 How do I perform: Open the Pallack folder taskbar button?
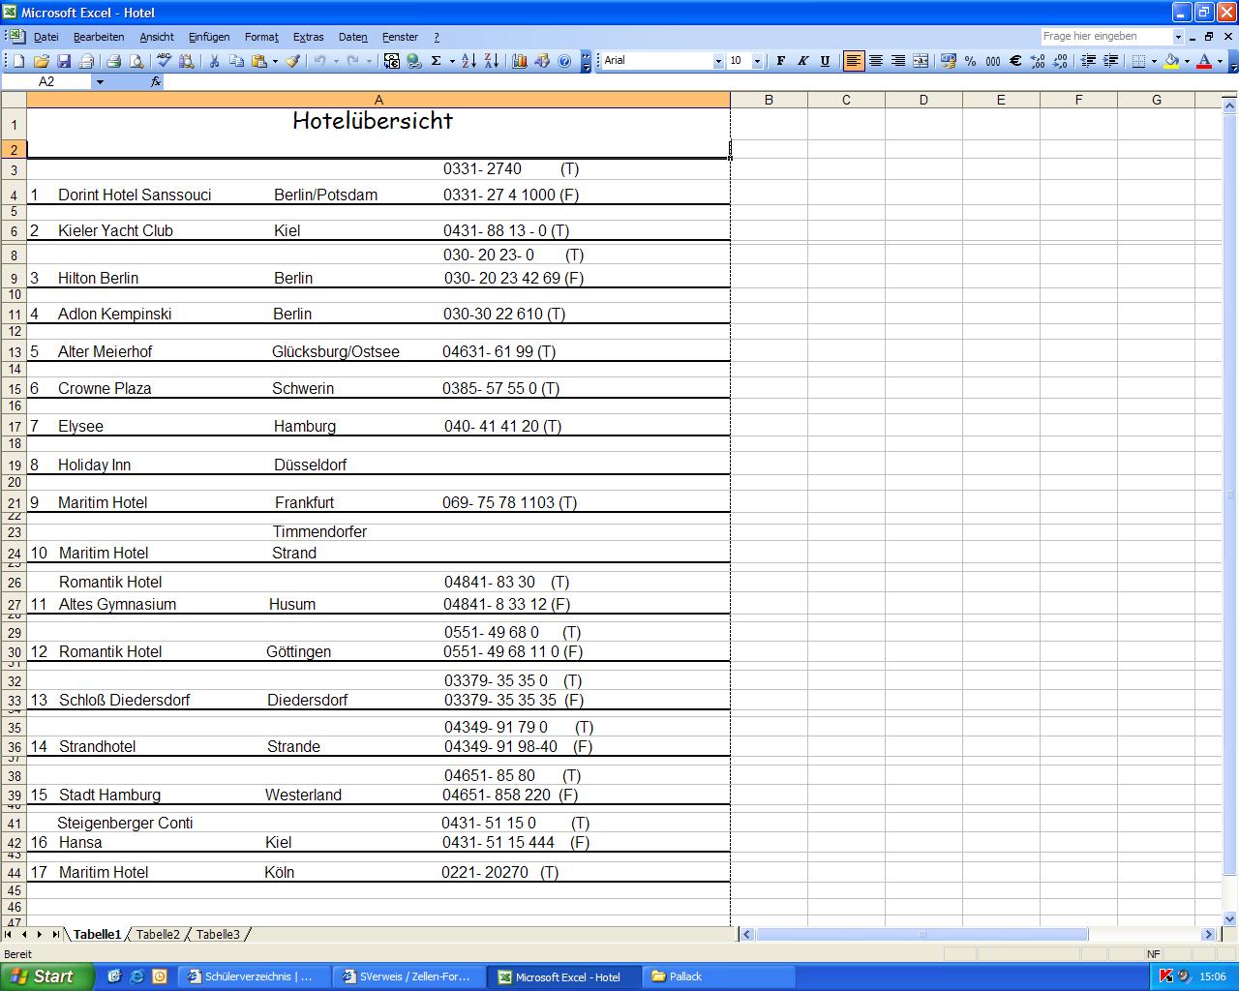click(x=719, y=976)
